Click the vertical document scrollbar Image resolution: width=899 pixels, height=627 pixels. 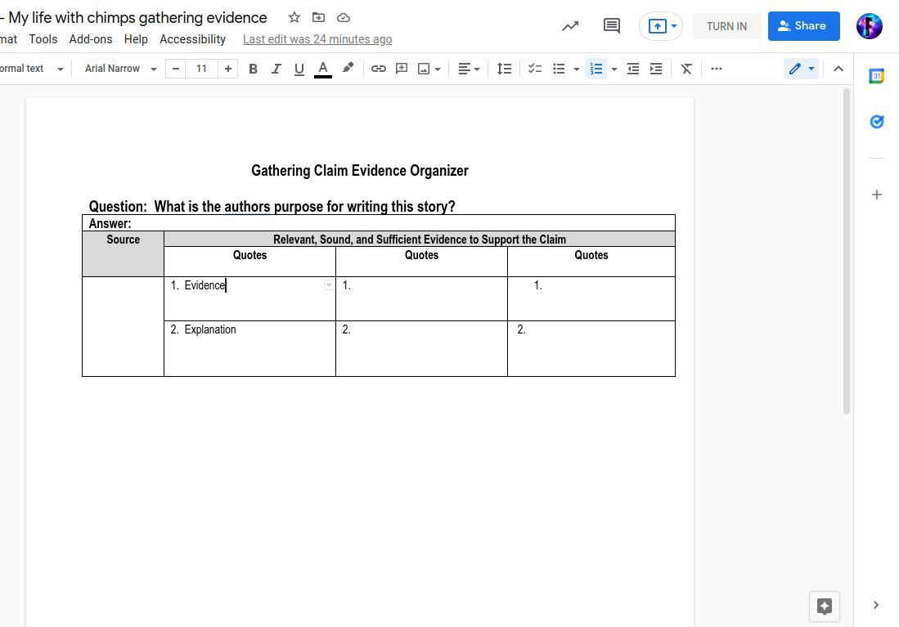[847, 251]
